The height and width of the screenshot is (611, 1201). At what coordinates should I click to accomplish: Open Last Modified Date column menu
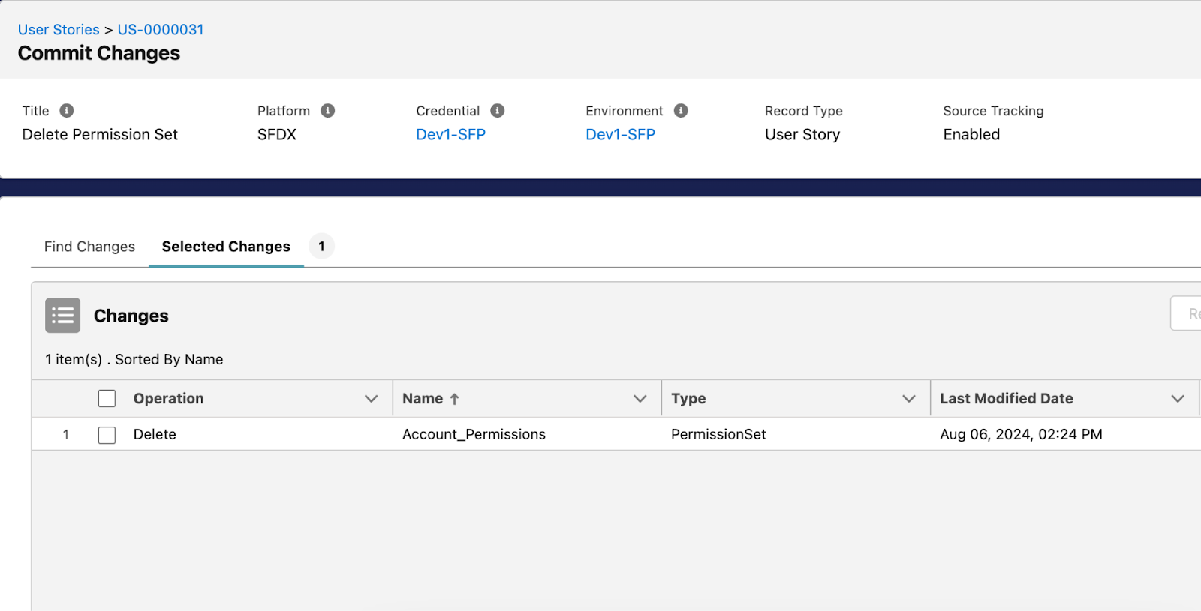(x=1177, y=399)
